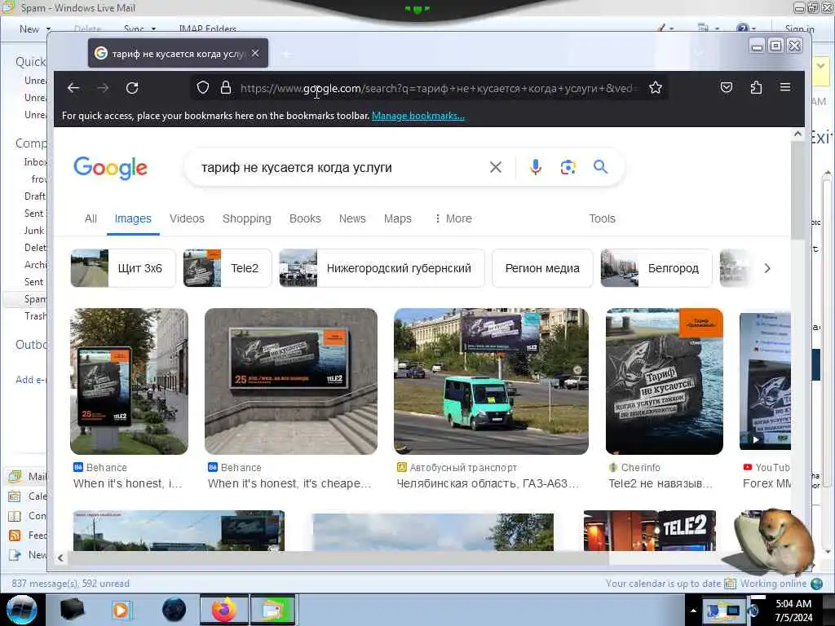The image size is (835, 626).
Task: Go to the Google logo homepage
Action: click(110, 168)
